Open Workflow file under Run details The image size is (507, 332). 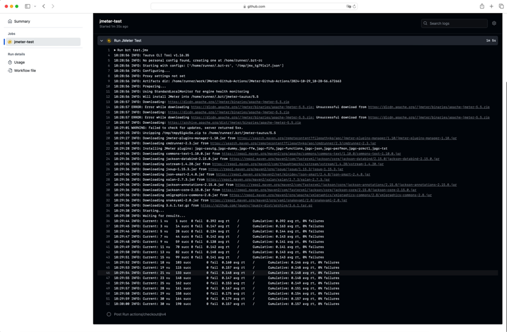pyautogui.click(x=25, y=70)
